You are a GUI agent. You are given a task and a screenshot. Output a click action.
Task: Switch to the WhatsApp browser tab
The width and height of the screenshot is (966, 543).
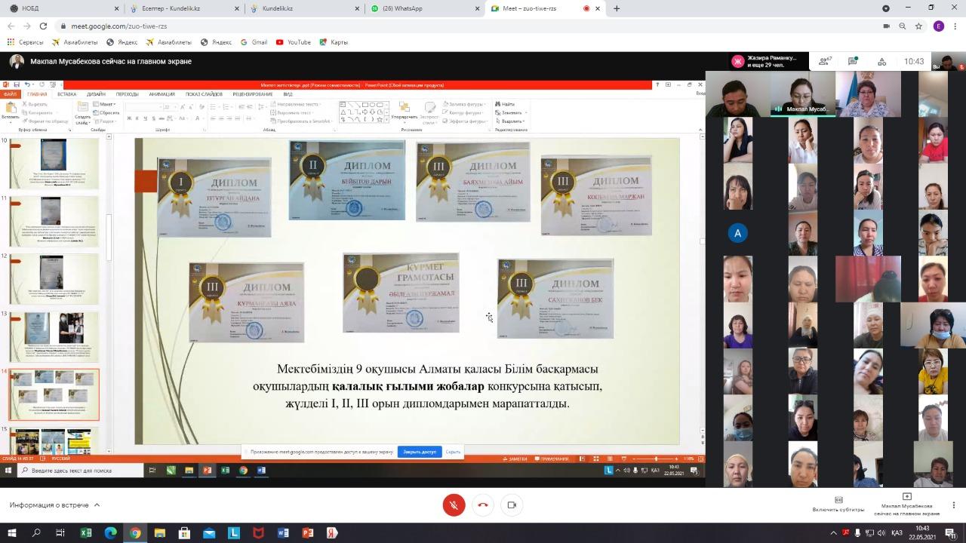[x=423, y=8]
